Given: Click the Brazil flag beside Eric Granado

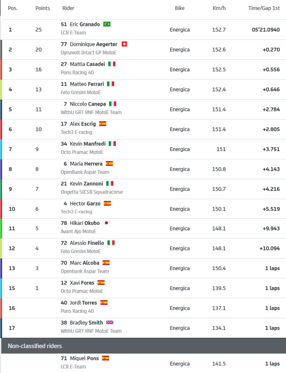Looking at the screenshot, I should (x=107, y=24).
